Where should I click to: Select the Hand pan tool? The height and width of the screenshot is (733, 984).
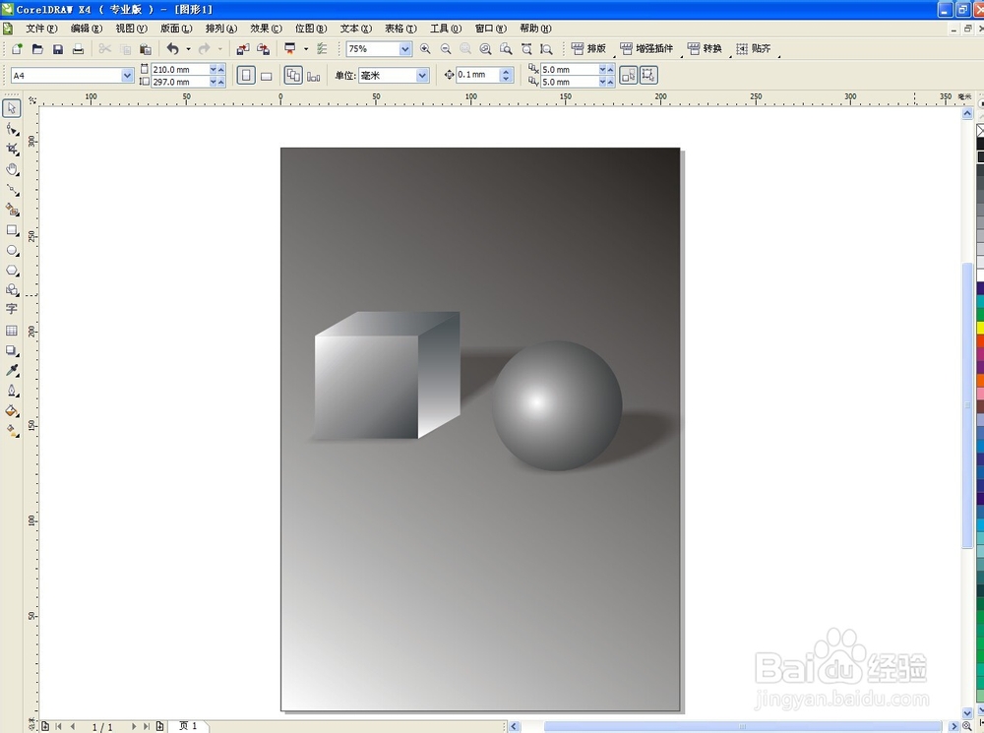tap(12, 169)
